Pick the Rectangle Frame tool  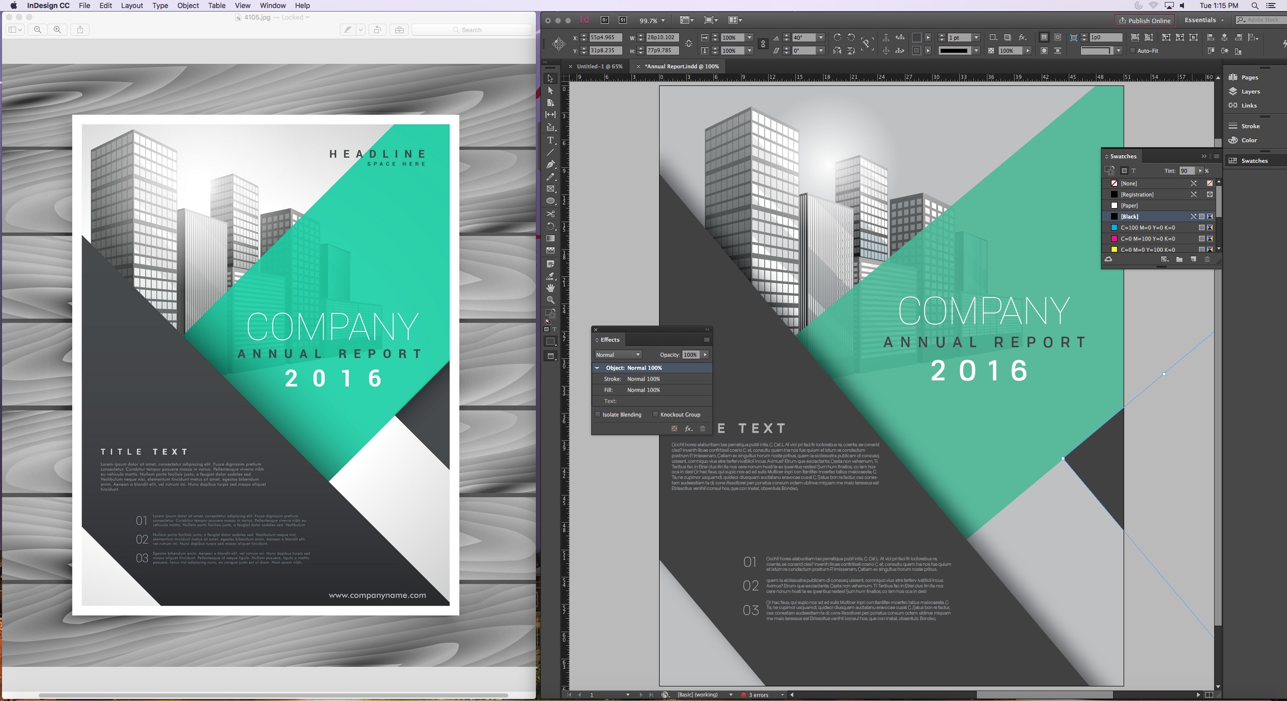[550, 189]
